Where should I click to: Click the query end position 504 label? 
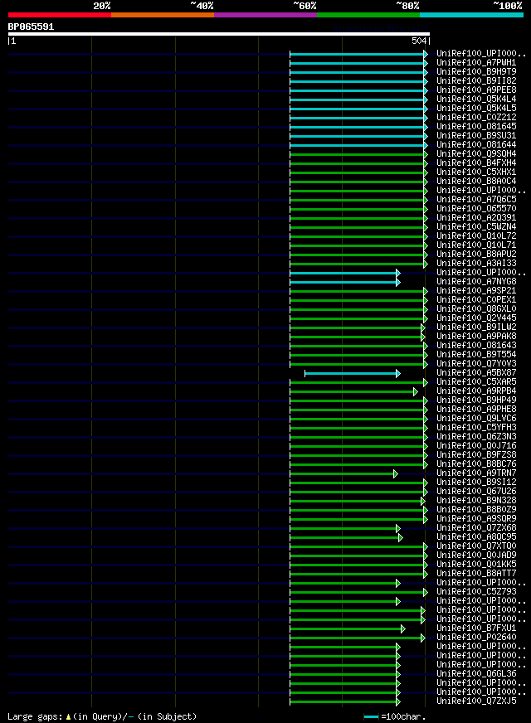pyautogui.click(x=419, y=41)
